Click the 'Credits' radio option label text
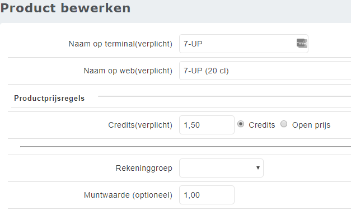The image size is (351, 210). coord(261,125)
